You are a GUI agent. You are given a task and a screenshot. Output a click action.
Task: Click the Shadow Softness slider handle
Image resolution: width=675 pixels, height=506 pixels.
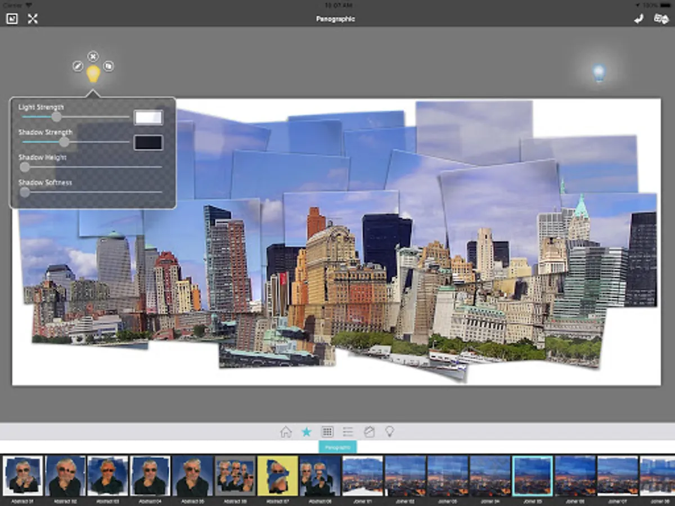coord(25,192)
